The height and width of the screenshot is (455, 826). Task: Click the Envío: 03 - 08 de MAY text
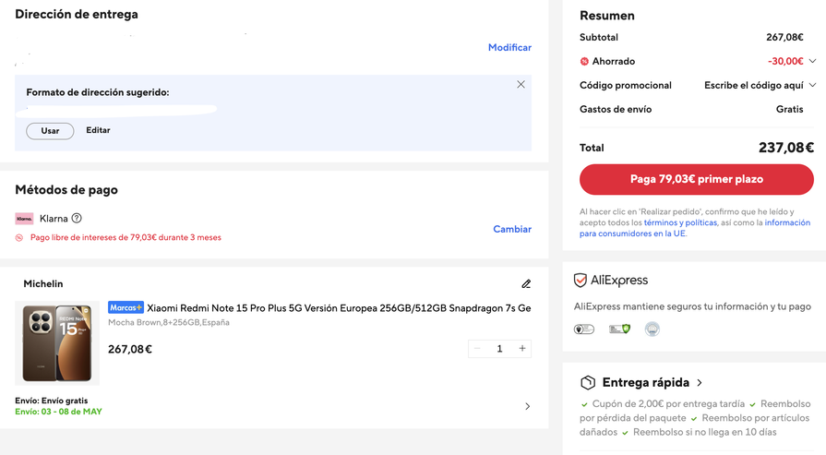click(x=58, y=412)
